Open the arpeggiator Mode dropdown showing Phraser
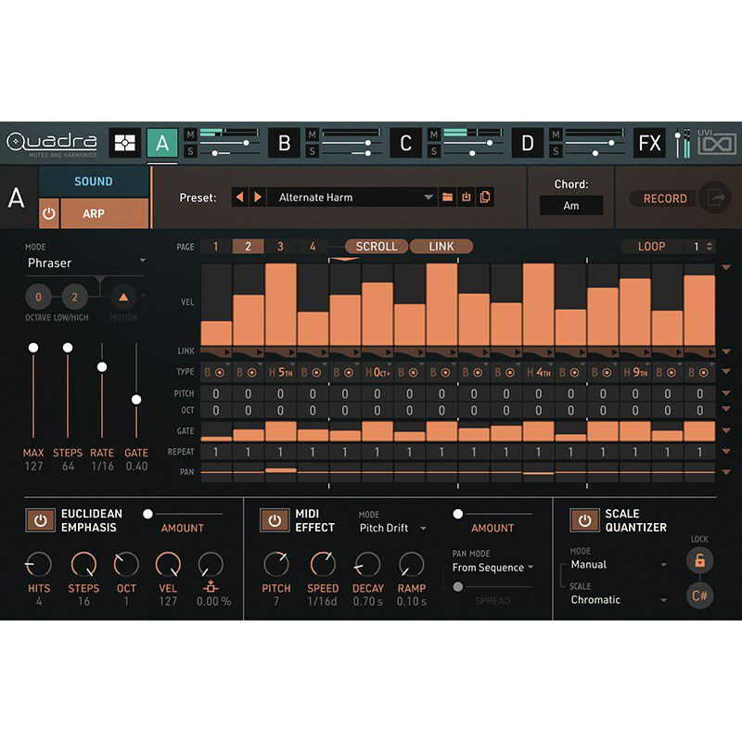The image size is (742, 742). click(x=85, y=262)
